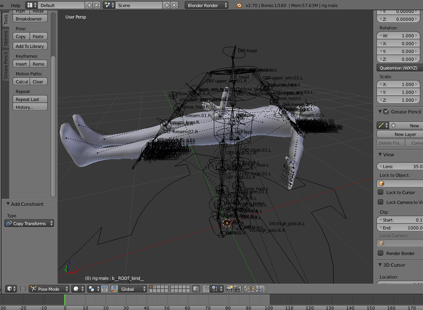Switch to the Grease Pencil tab
This screenshot has width=423, height=310.
point(6,66)
